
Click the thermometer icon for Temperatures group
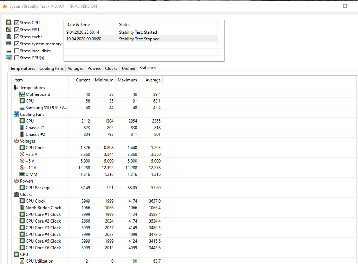tap(16, 88)
